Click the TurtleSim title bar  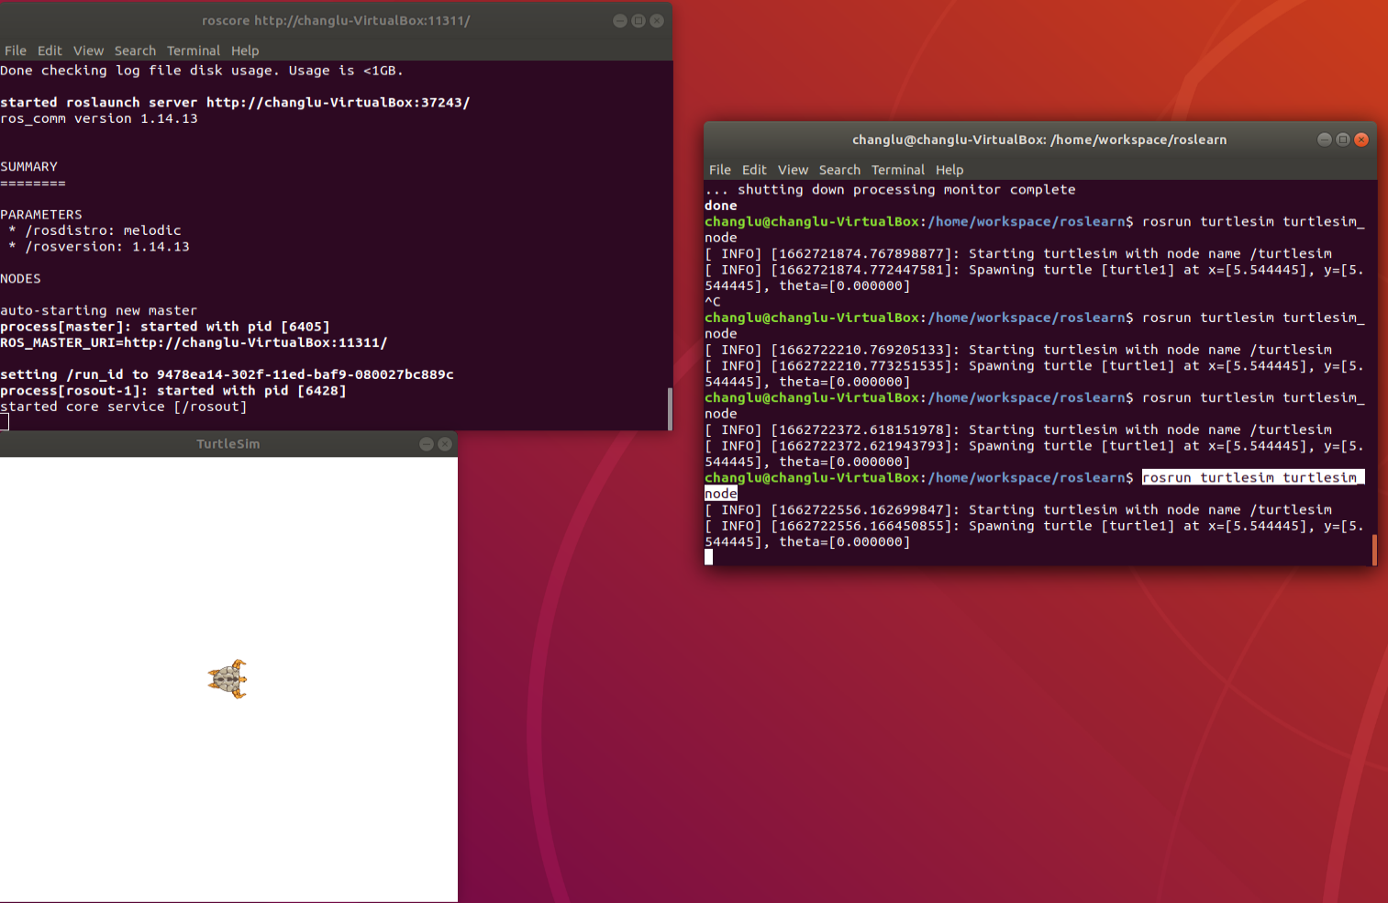click(228, 444)
